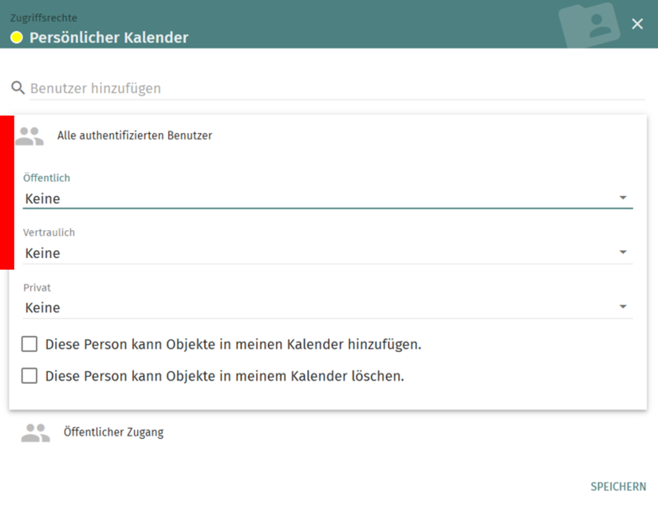Click the group icon for Alle authentifizierten Benutzer
658x505 pixels.
point(29,136)
